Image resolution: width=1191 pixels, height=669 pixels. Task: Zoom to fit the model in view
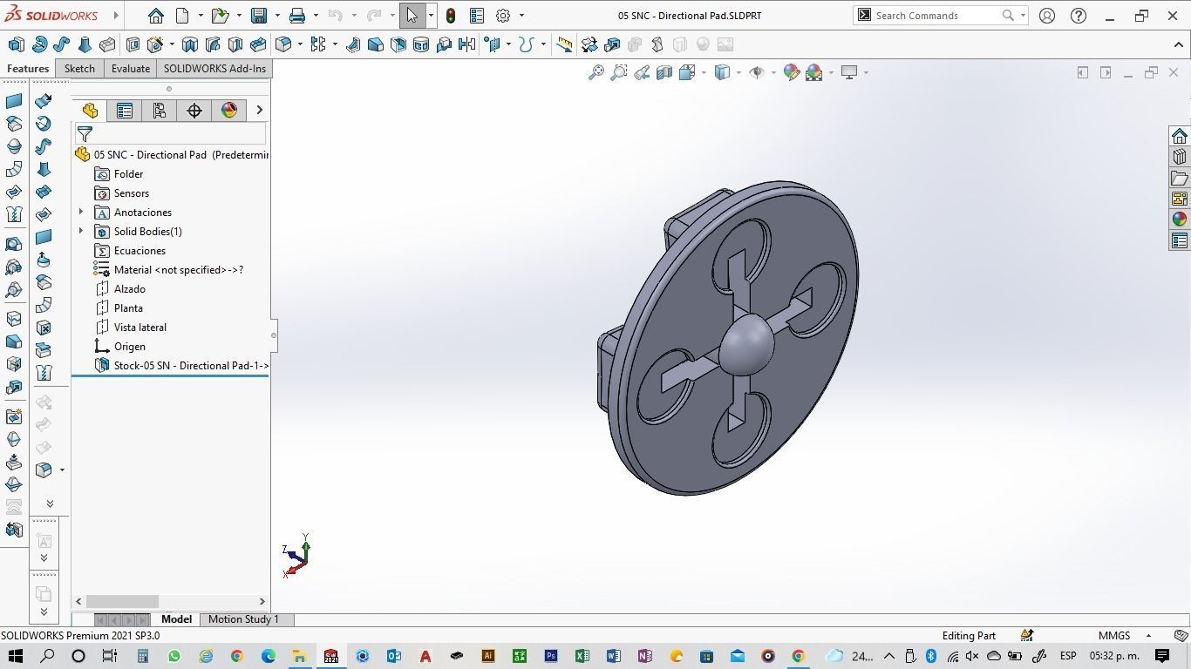(x=596, y=72)
